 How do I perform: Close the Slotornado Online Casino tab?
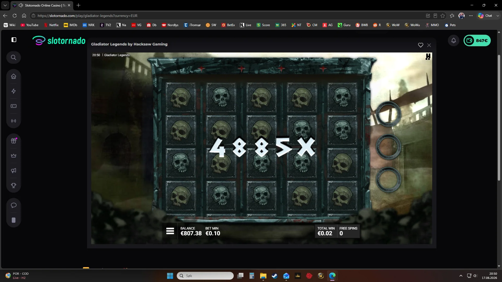(x=69, y=5)
